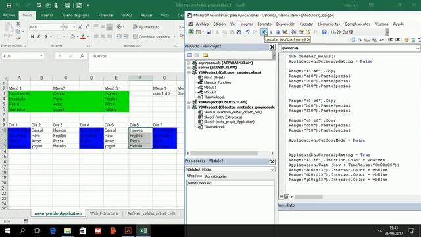Open the Arial font name dropdown
The width and height of the screenshot is (421, 237).
(61, 27)
